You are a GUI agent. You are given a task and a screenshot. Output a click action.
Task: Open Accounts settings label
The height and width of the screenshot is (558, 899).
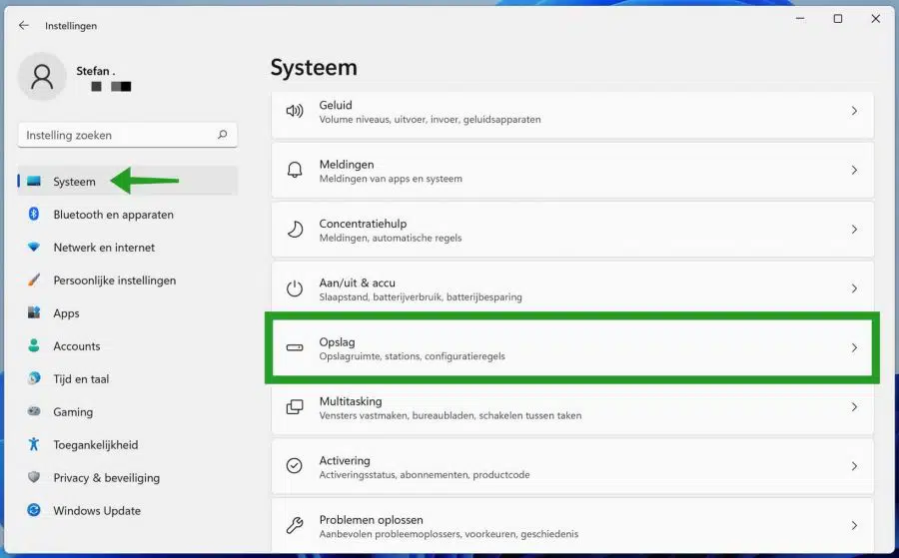[x=77, y=346]
